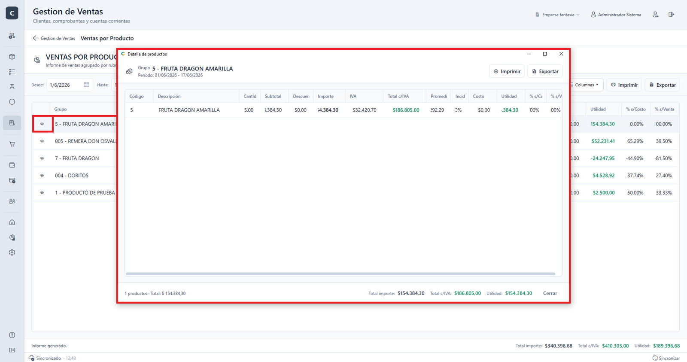The height and width of the screenshot is (362, 687).
Task: Toggle eye icon for 005 - REMERA DON OSVALDO
Action: pyautogui.click(x=42, y=141)
